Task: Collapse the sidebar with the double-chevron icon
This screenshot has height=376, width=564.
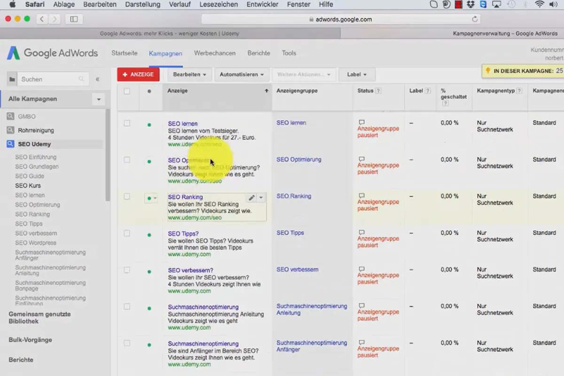Action: tap(97, 79)
